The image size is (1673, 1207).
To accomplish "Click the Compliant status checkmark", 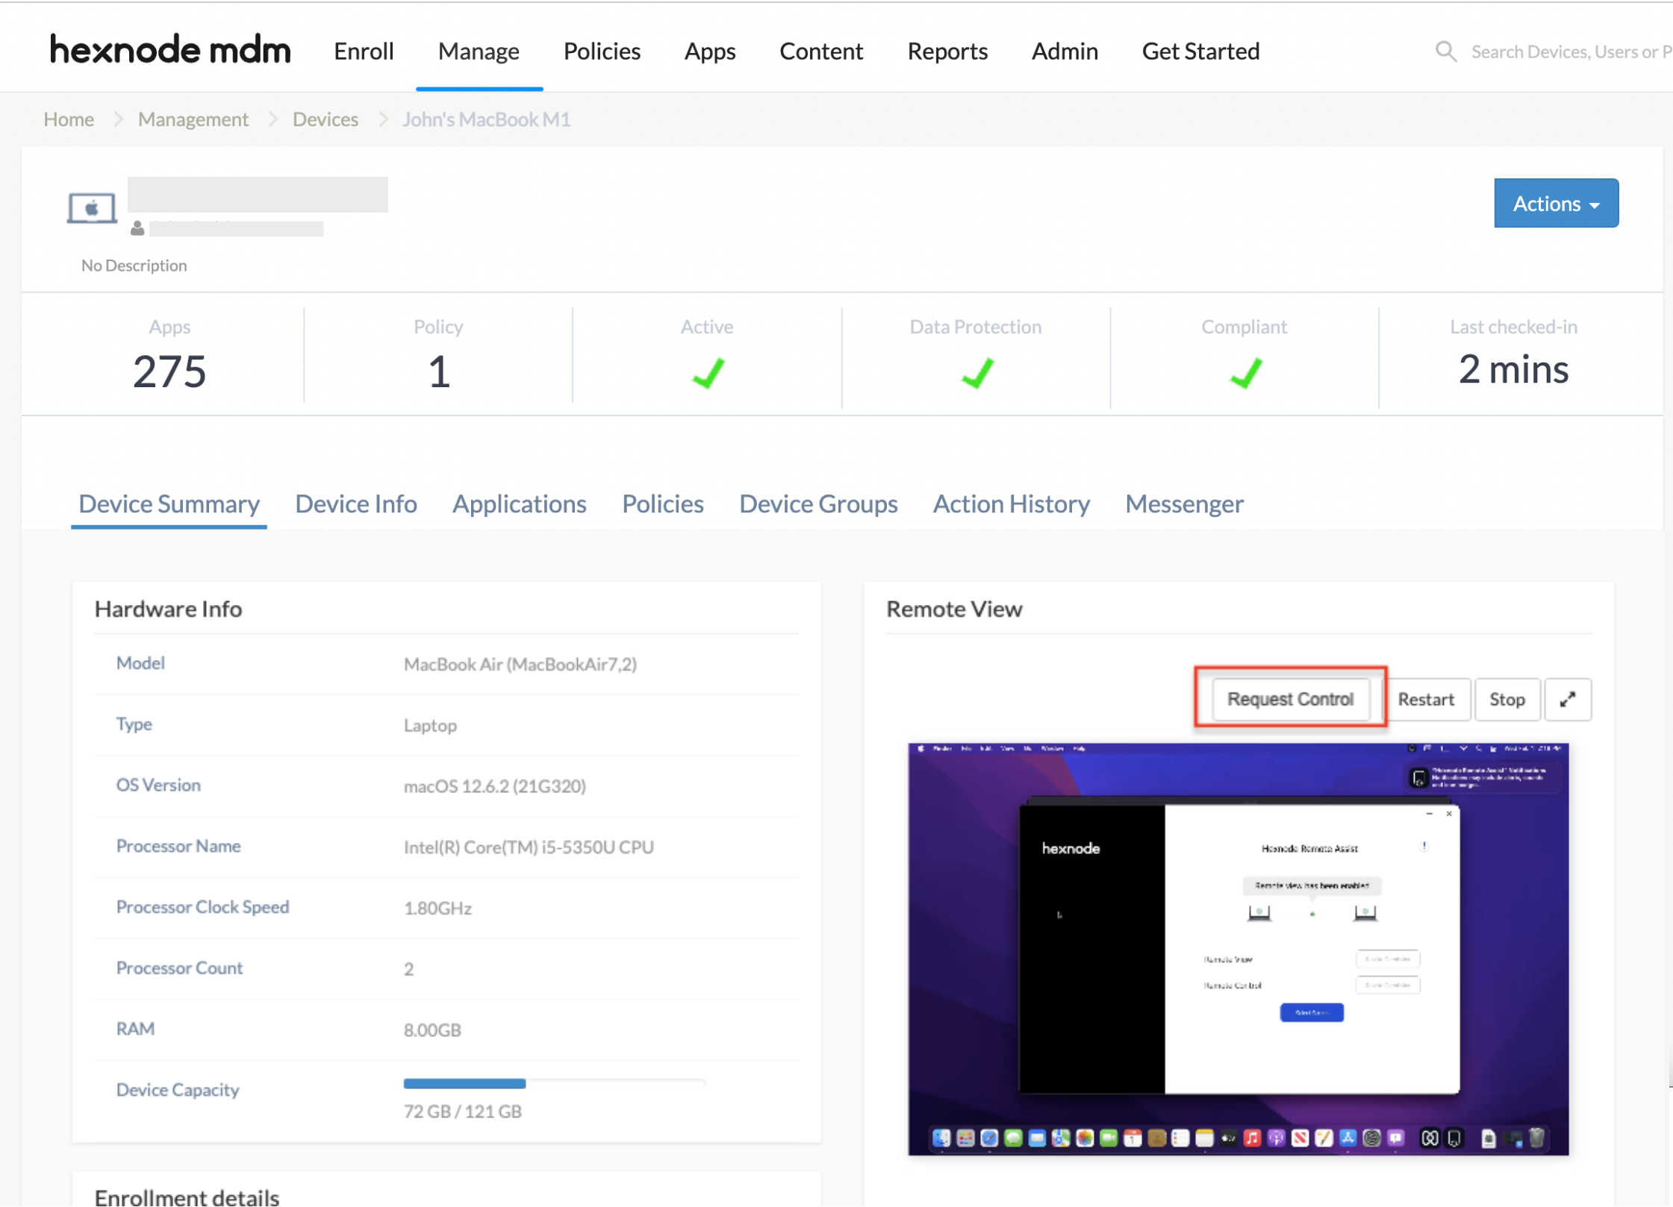I will 1245,373.
